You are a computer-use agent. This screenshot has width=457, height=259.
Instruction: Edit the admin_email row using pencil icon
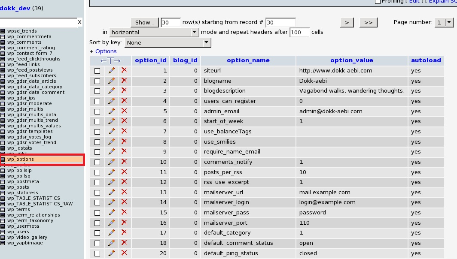coord(111,111)
